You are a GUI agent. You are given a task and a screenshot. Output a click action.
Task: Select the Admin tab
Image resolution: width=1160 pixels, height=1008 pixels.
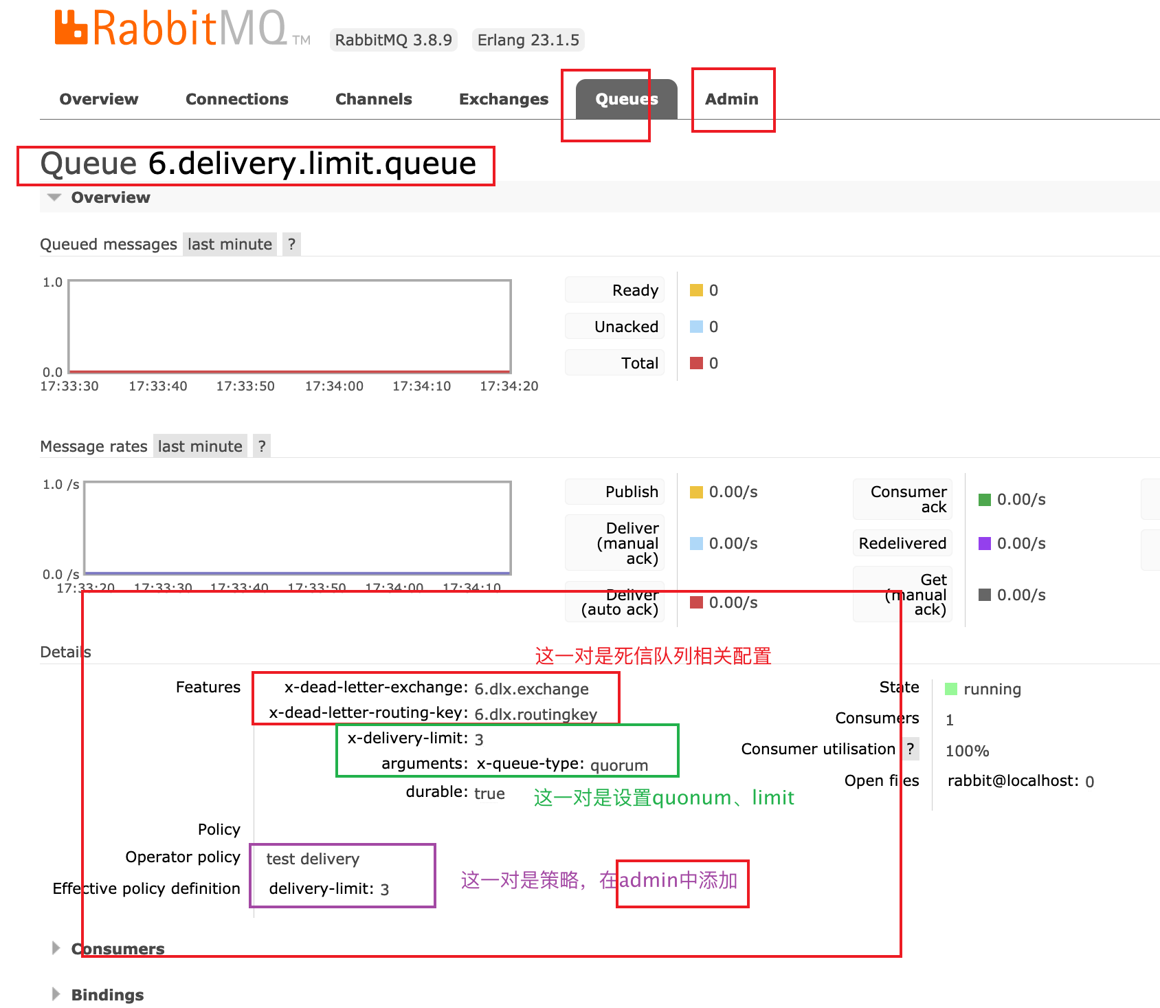tap(731, 99)
